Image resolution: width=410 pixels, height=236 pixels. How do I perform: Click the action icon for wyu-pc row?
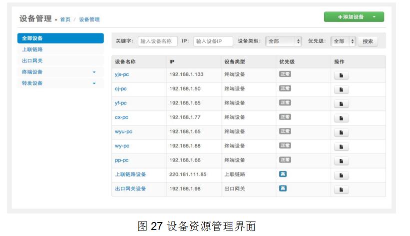(x=341, y=132)
